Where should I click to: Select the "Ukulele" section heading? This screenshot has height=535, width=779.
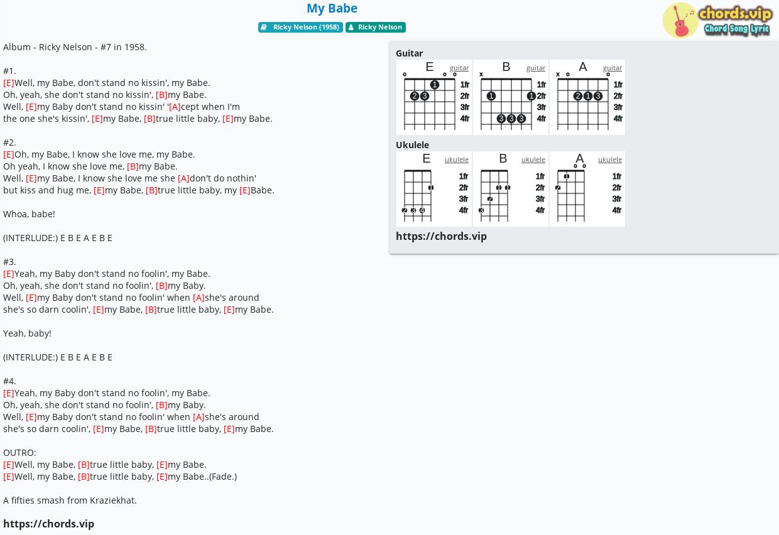(412, 145)
